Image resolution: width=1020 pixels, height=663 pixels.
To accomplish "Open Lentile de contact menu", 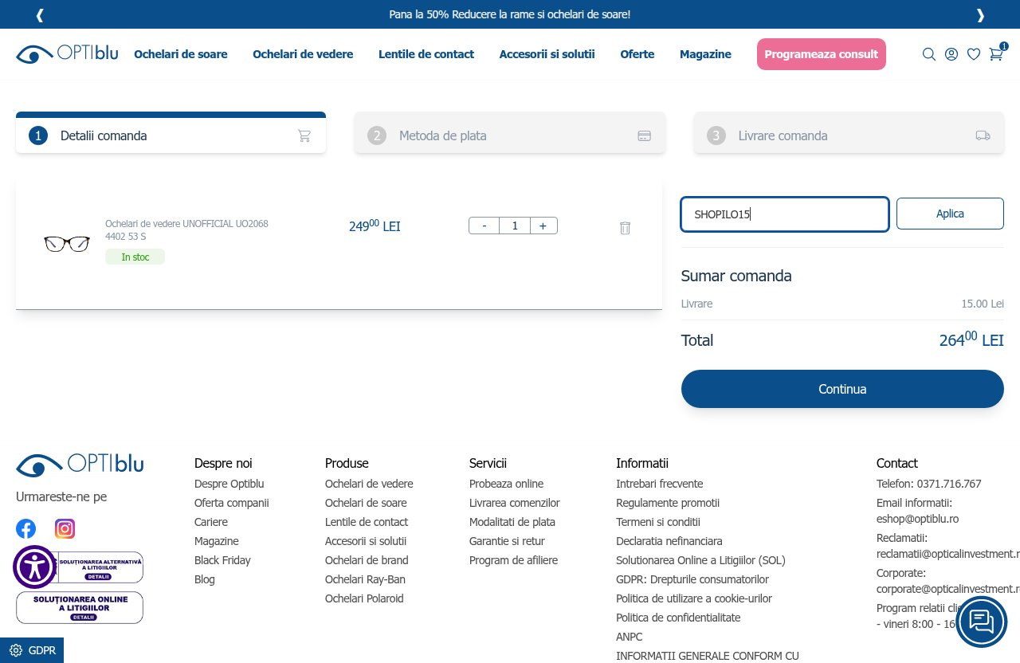I will (x=426, y=54).
